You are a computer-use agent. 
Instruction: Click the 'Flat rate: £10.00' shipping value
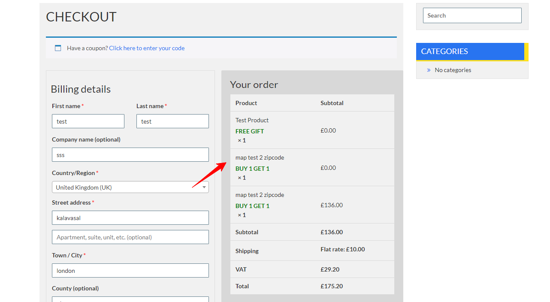pos(343,249)
